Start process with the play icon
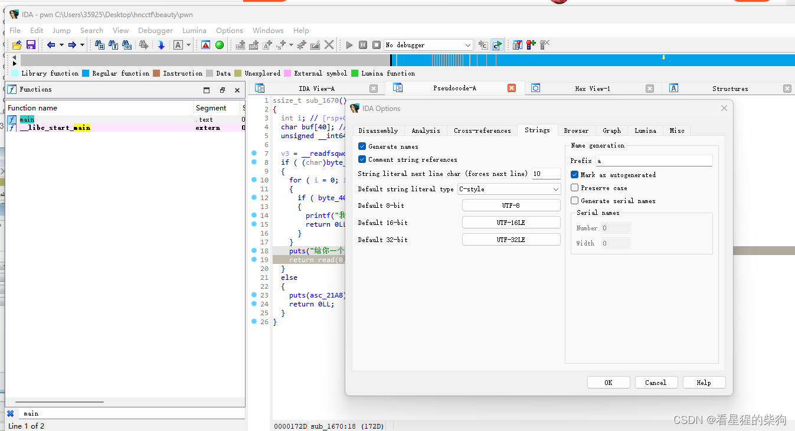 (349, 45)
